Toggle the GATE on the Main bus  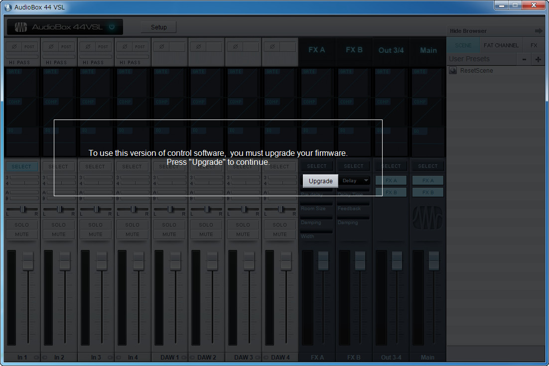[x=420, y=72]
